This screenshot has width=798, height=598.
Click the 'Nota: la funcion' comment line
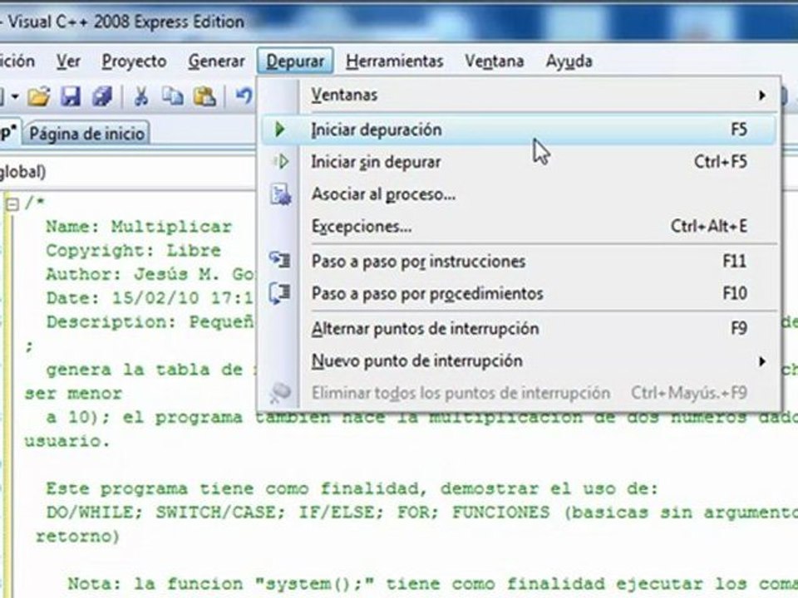coord(432,584)
